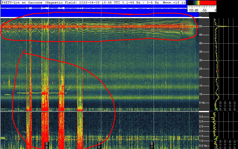Click the 25 tick on the frequency axis
Image resolution: width=238 pixels, height=149 pixels.
point(201,69)
